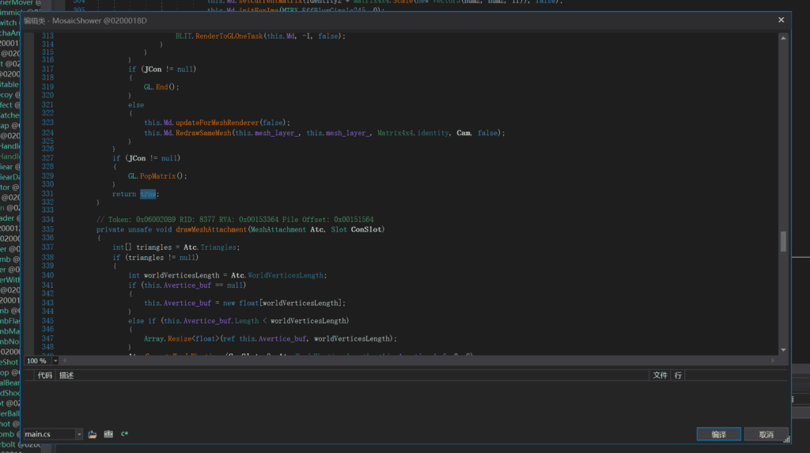Click the dialog title 'MosaicShower @0200018D'
This screenshot has width=810, height=453.
[x=99, y=21]
